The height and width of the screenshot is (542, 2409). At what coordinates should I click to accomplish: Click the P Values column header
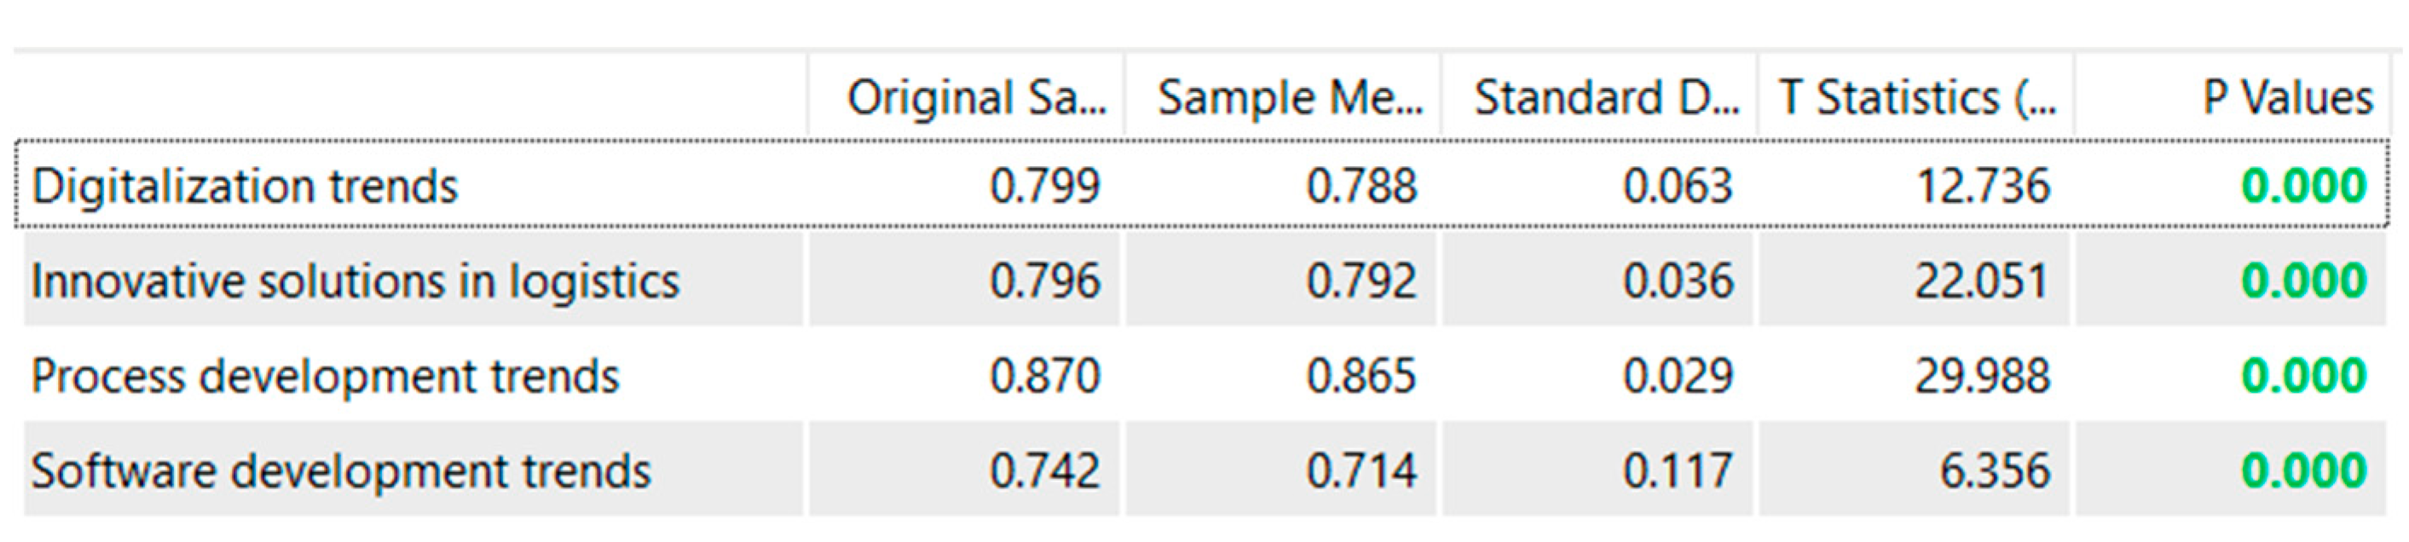coord(2286,98)
